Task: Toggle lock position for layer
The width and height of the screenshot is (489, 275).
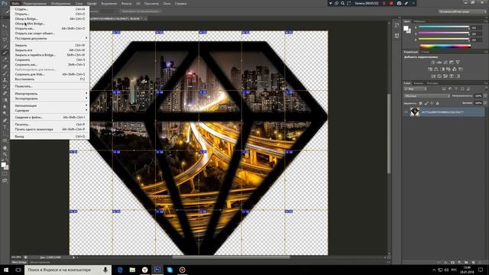Action: click(432, 103)
